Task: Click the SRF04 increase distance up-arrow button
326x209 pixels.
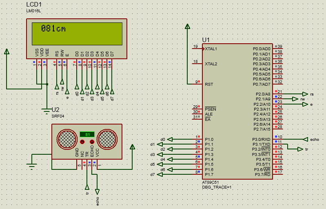Action: tap(92, 142)
